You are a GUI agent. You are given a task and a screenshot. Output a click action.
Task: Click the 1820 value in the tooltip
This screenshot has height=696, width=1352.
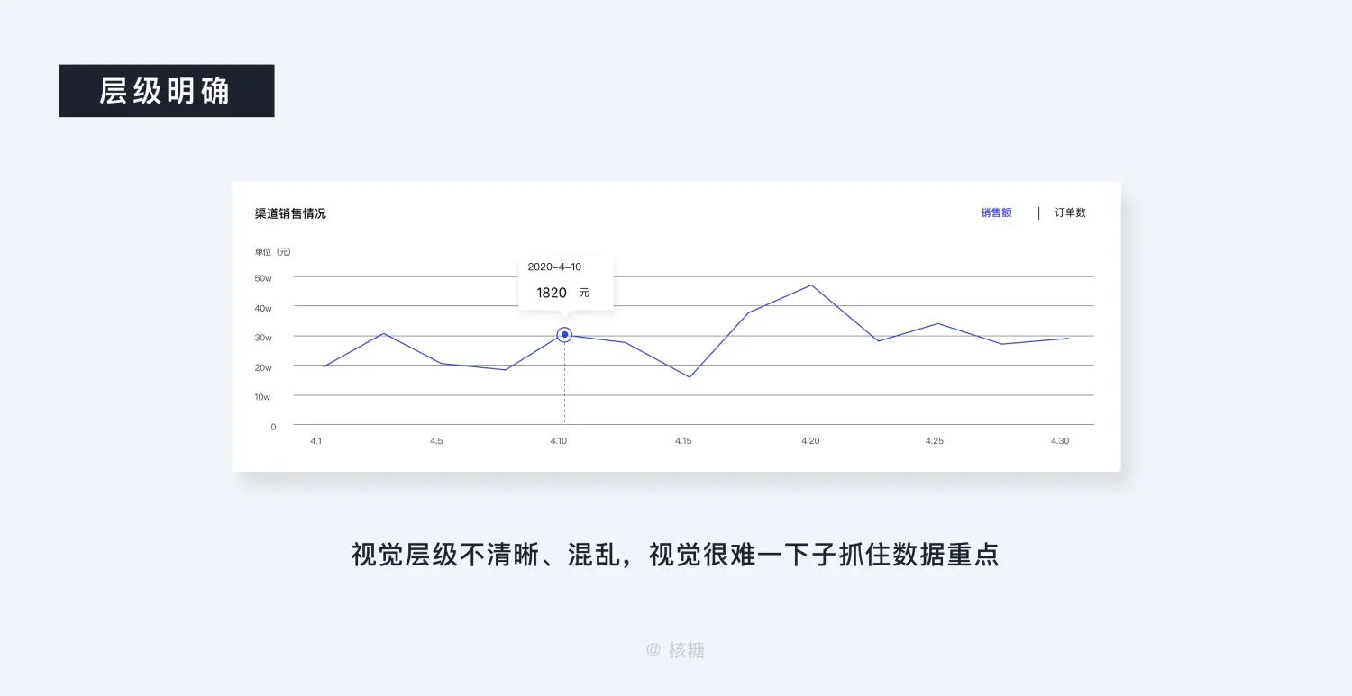(x=552, y=293)
